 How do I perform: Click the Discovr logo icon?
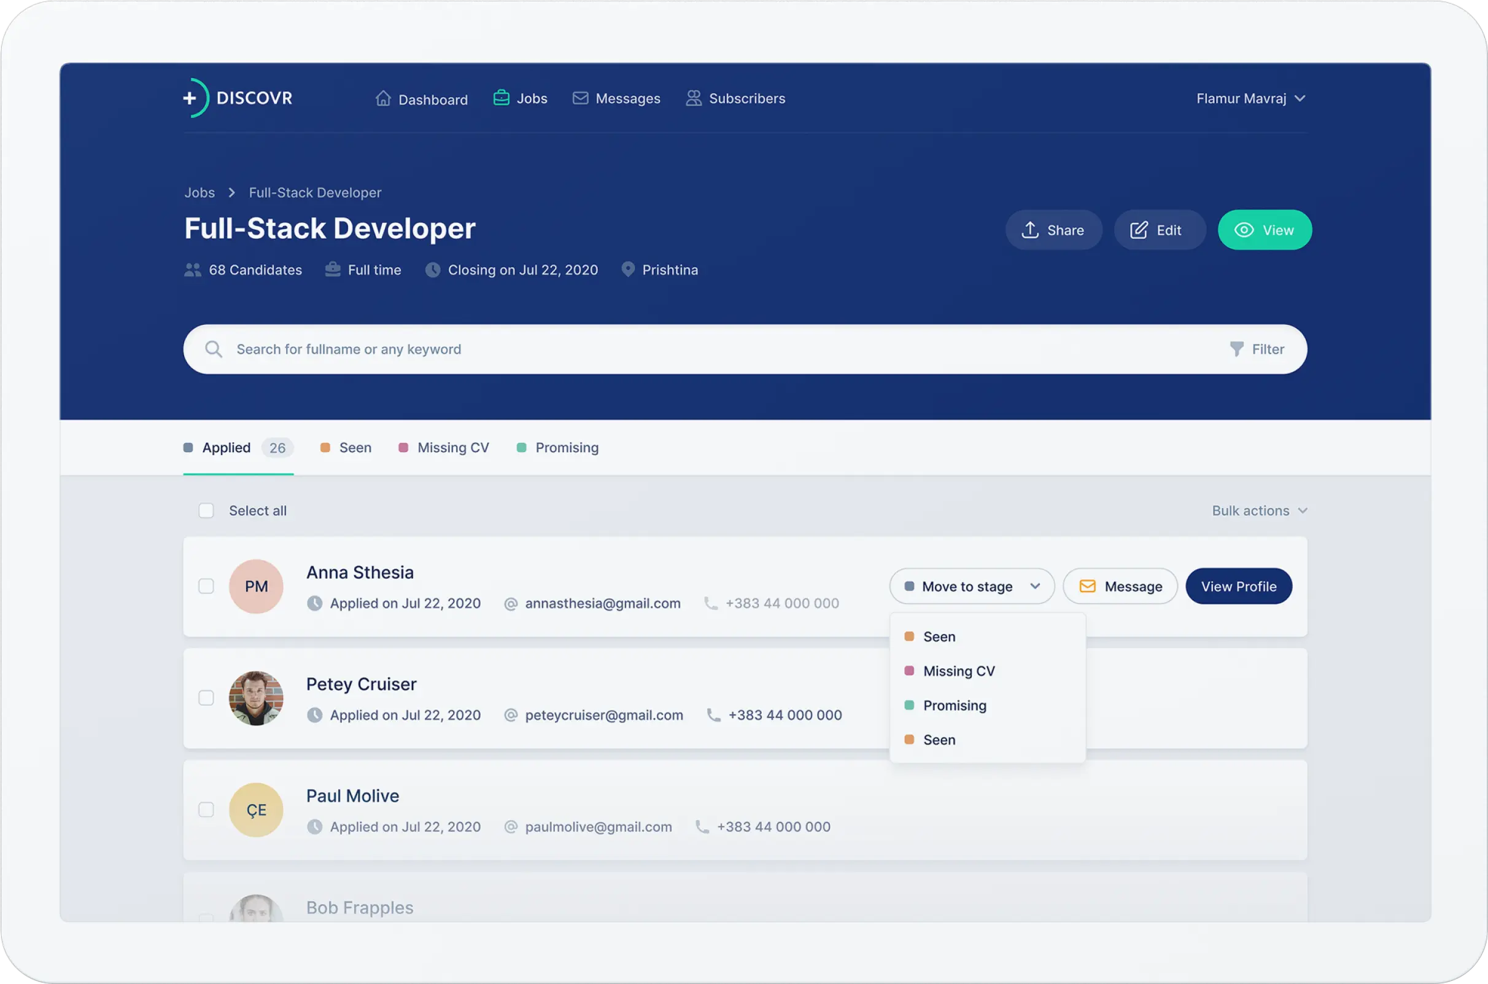196,98
